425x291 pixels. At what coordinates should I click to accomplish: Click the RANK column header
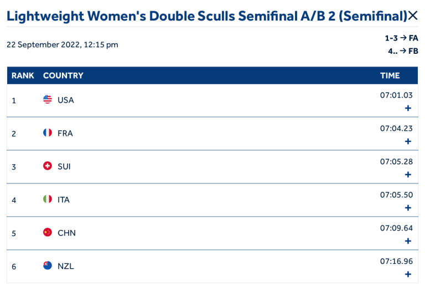pos(23,75)
